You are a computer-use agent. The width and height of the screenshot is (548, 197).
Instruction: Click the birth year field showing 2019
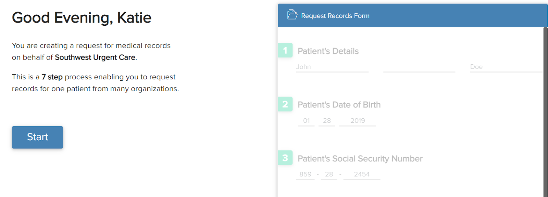358,121
